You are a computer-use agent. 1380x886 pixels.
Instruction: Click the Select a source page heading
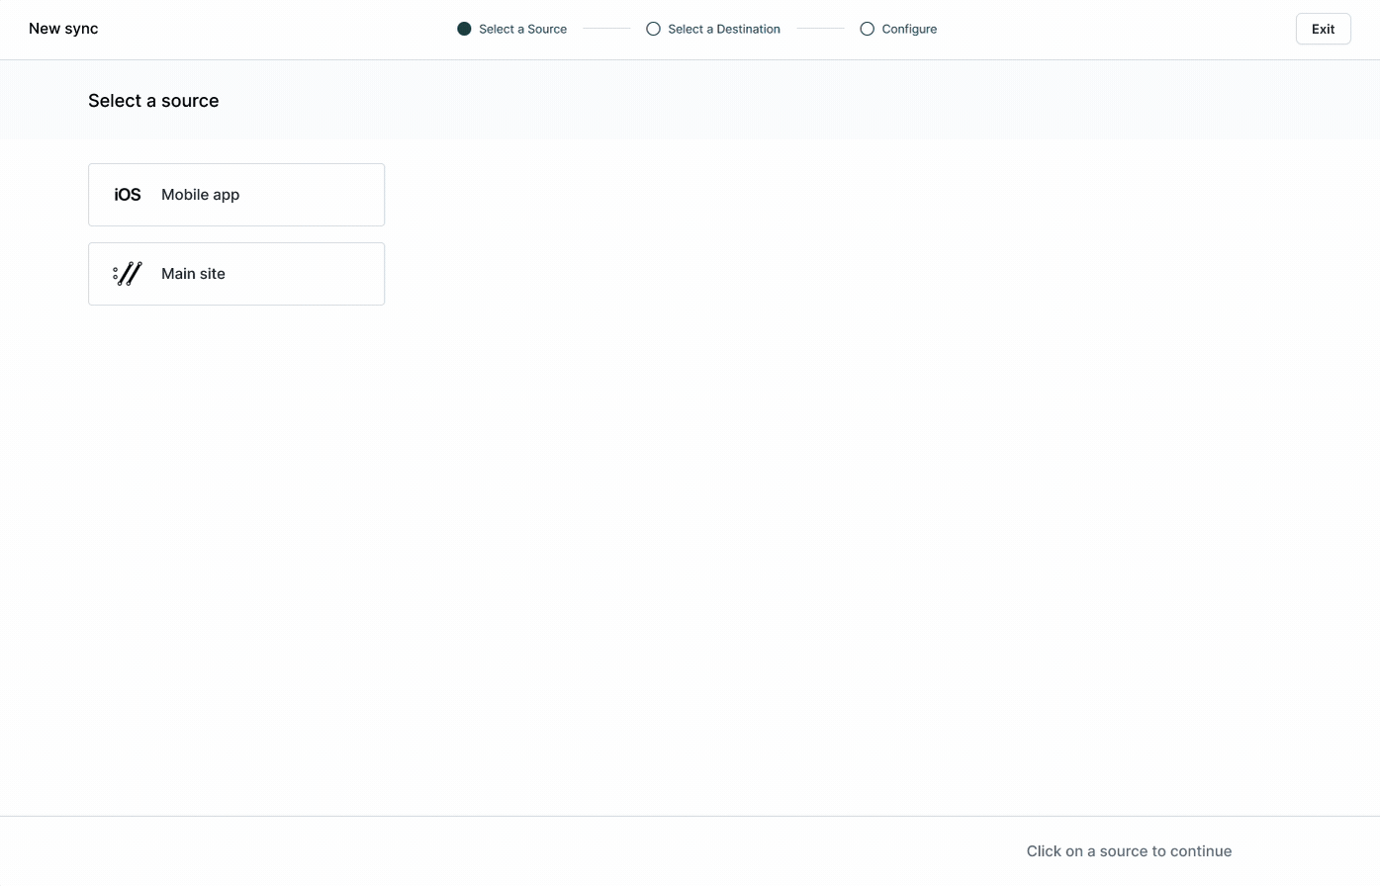click(153, 100)
